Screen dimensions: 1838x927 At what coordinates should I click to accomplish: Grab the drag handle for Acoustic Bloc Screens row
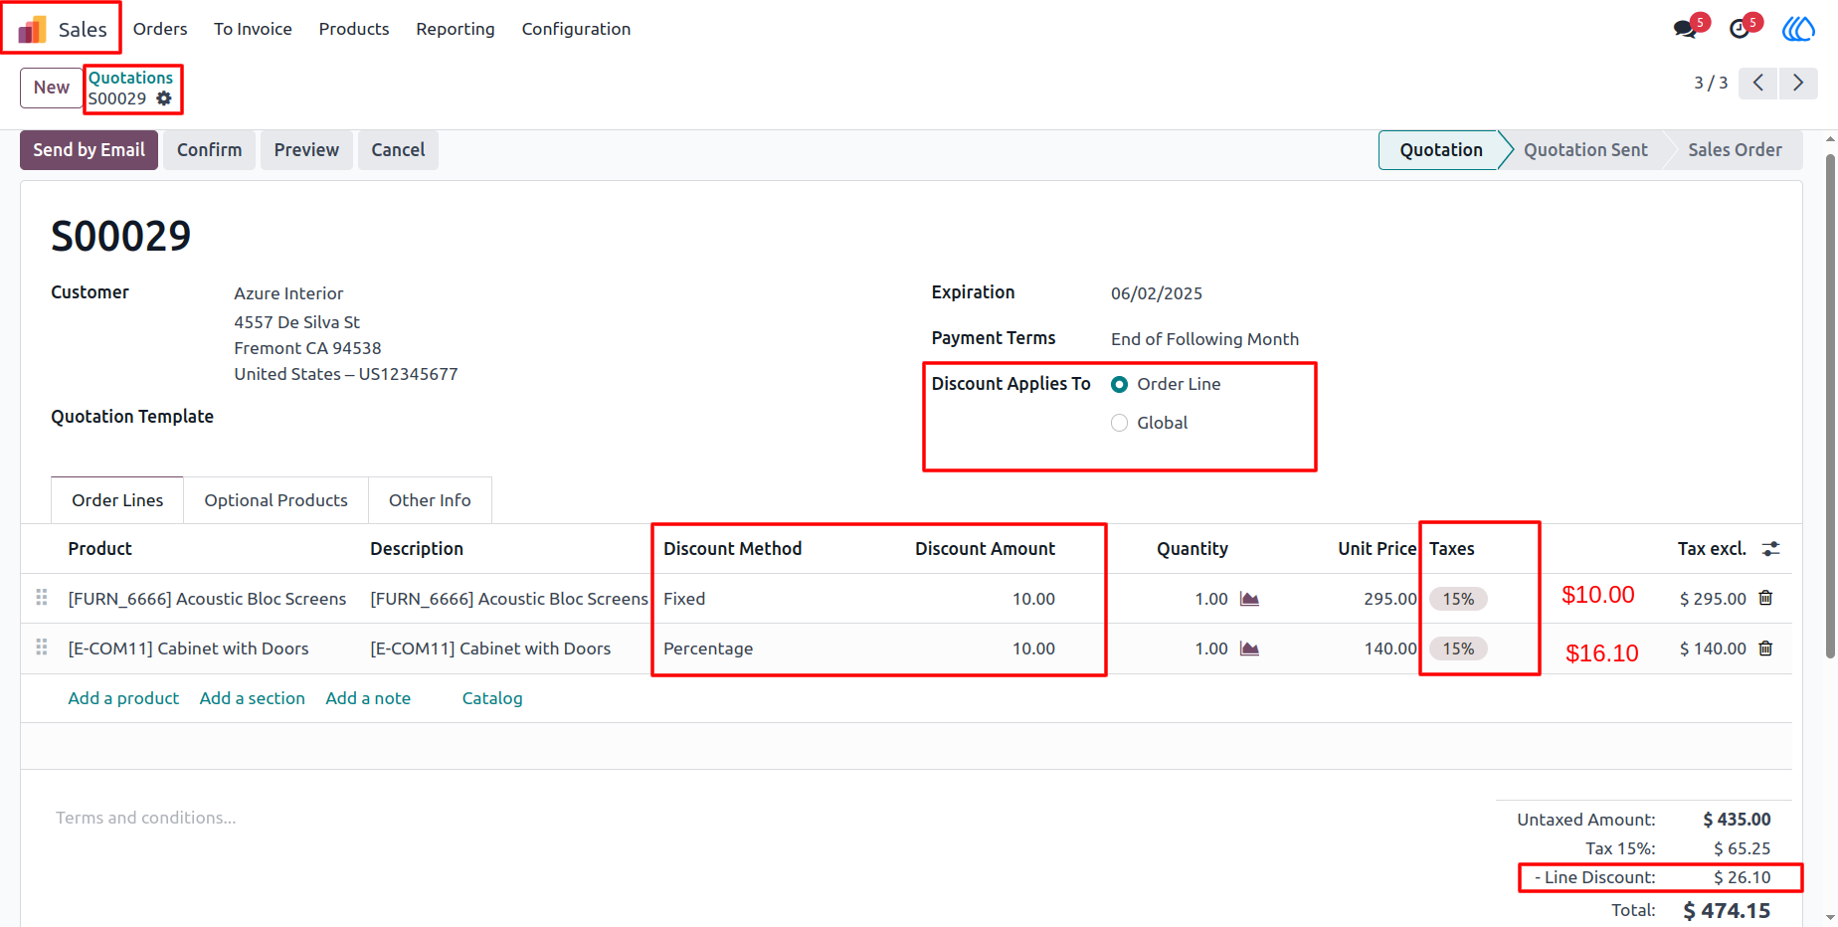(x=42, y=597)
